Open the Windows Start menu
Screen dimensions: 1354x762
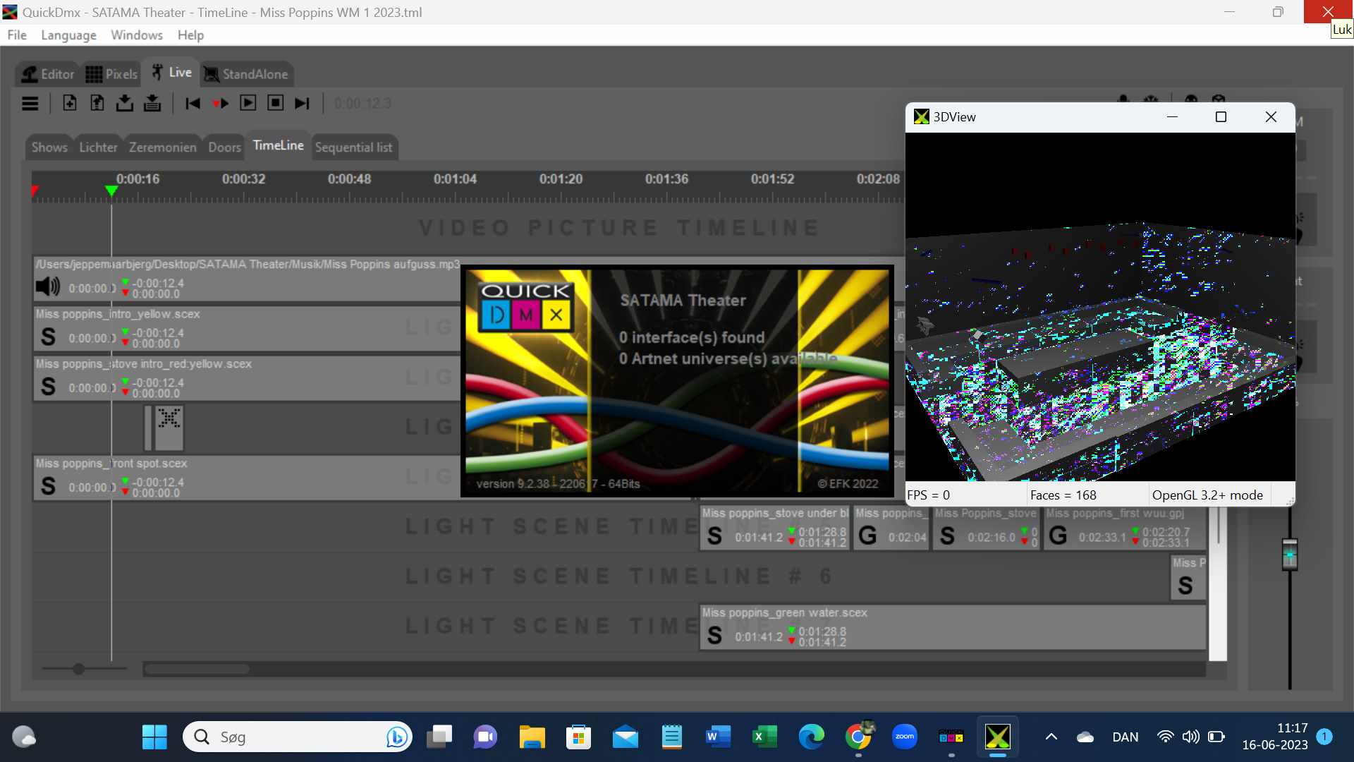[154, 737]
